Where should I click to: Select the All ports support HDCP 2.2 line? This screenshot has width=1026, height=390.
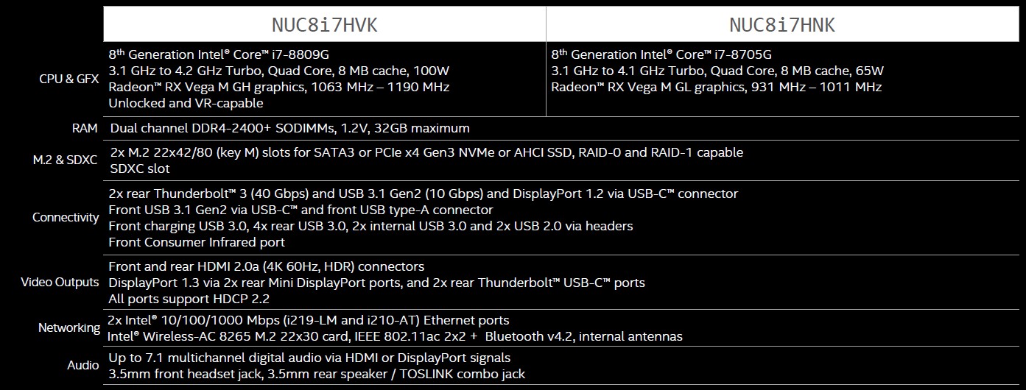tap(189, 299)
